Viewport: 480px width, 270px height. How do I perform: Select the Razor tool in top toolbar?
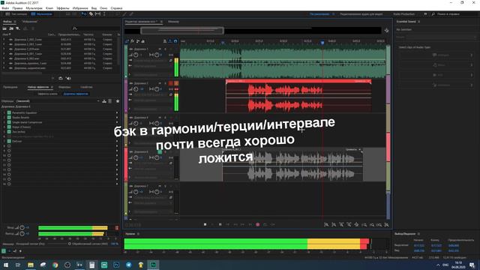[x=91, y=14]
